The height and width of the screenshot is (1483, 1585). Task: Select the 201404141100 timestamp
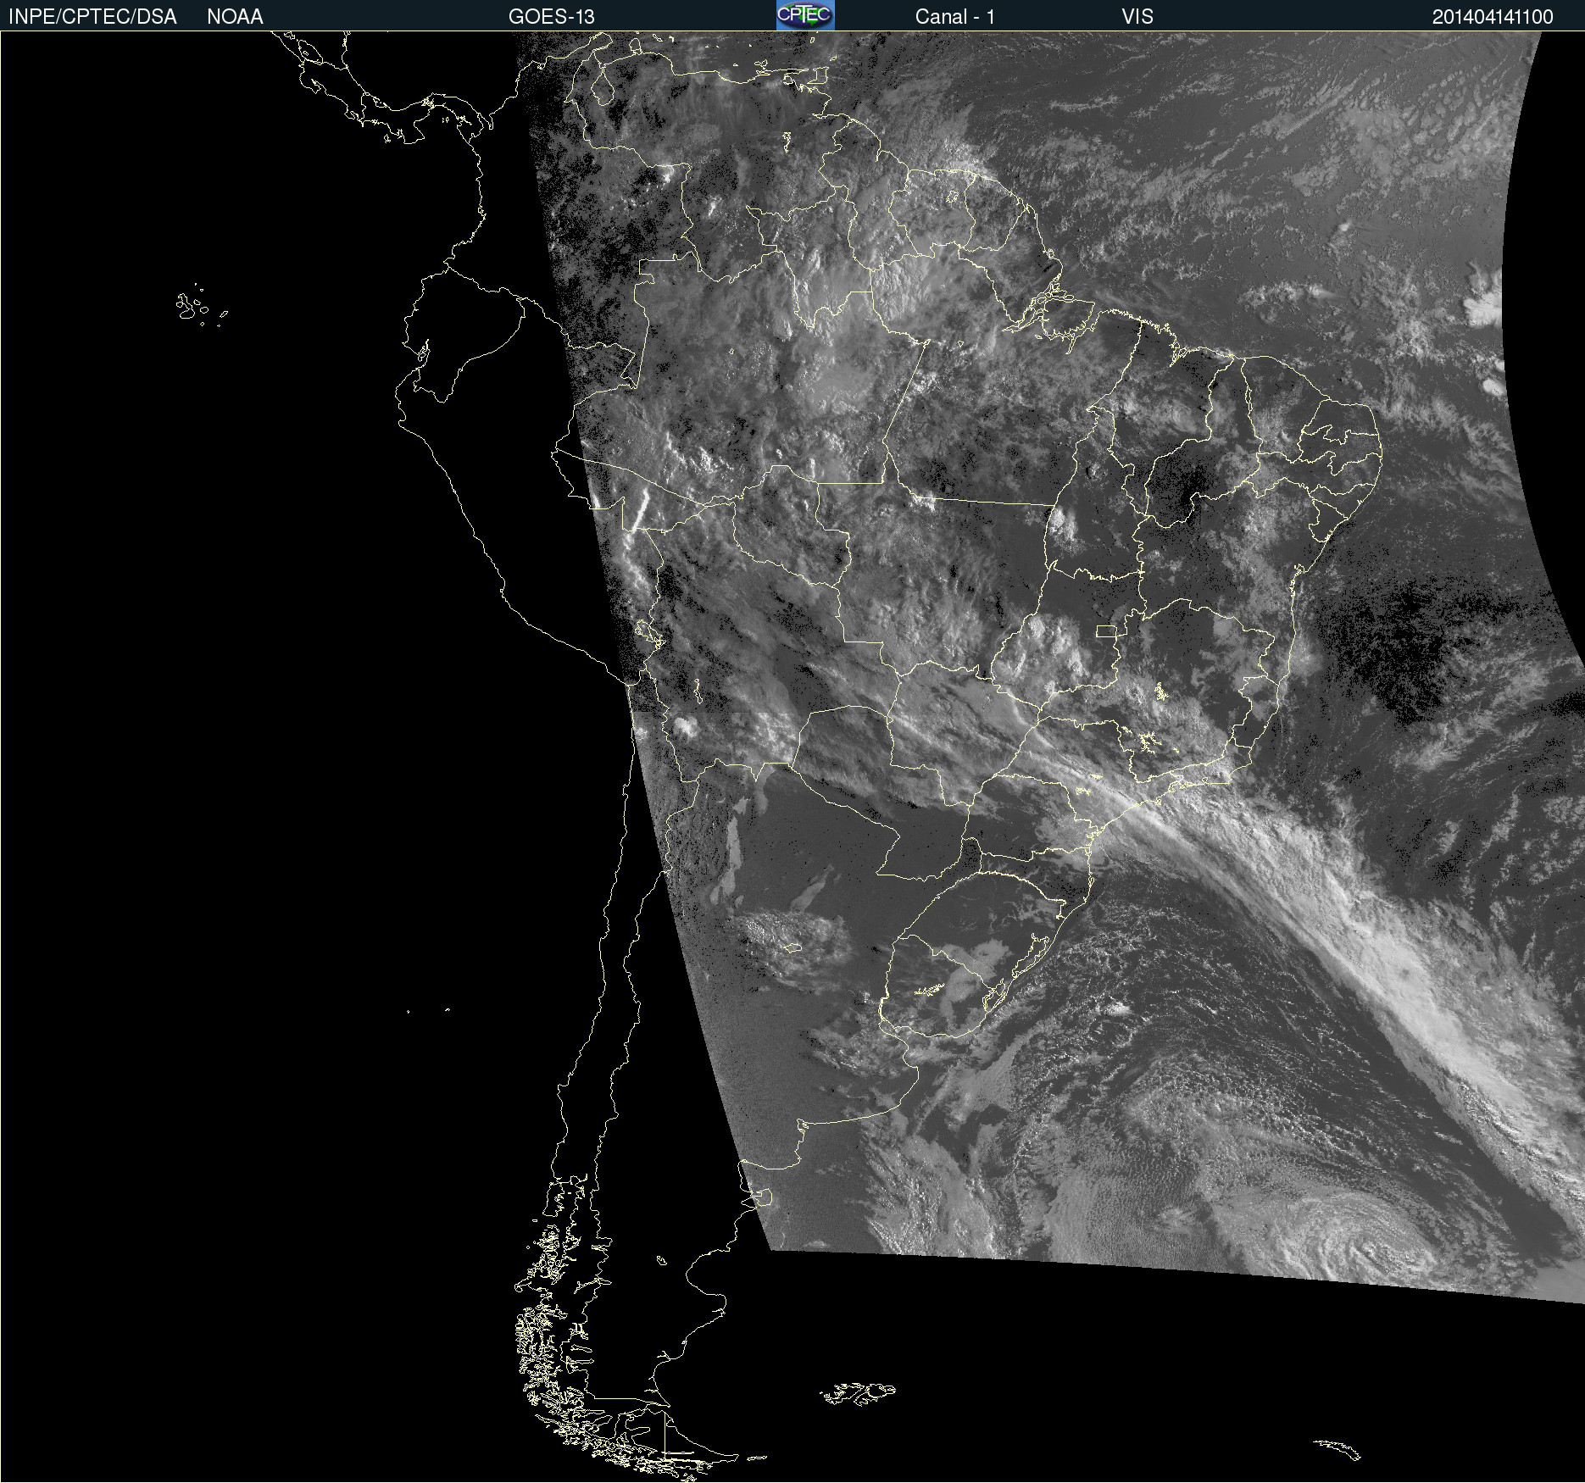[x=1493, y=17]
